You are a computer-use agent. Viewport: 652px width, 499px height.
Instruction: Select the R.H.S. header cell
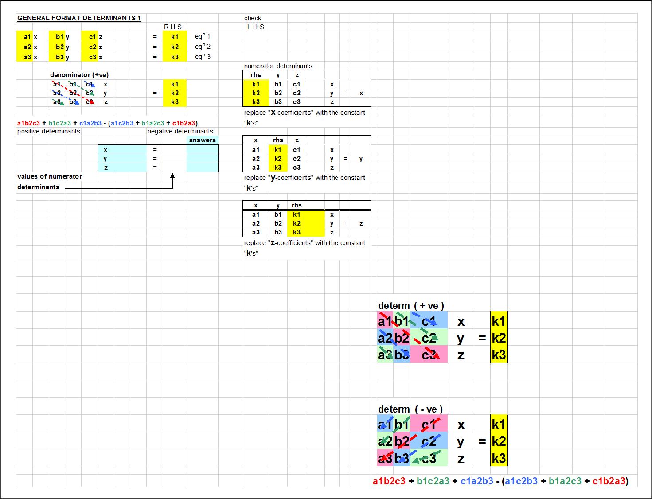point(173,27)
